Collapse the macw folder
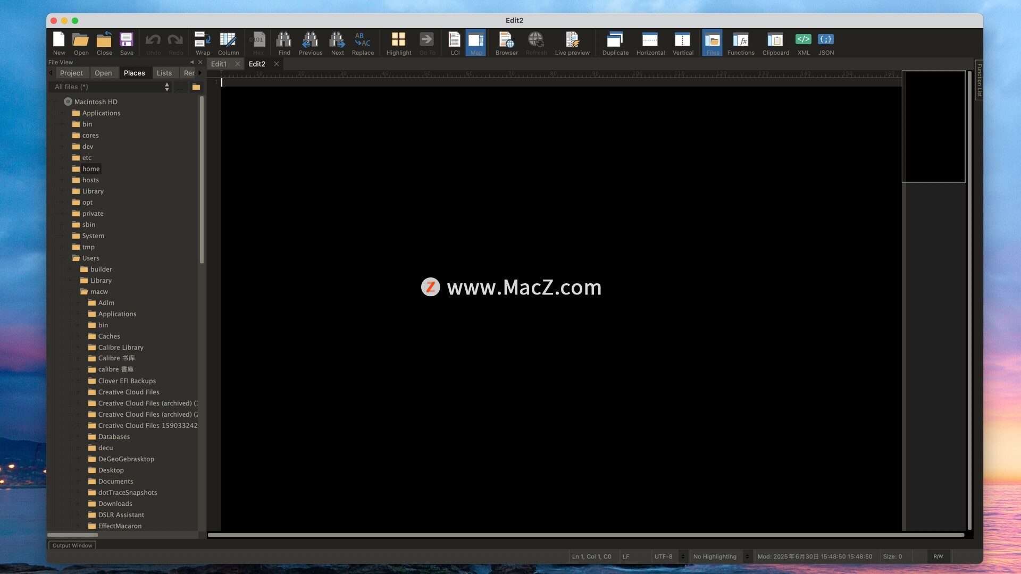This screenshot has height=574, width=1021. point(71,292)
